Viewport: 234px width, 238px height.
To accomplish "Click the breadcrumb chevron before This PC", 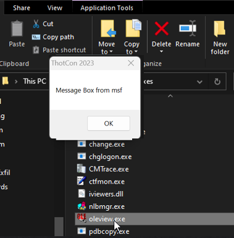I will pos(16,82).
